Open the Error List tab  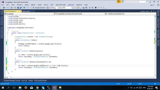[24, 80]
